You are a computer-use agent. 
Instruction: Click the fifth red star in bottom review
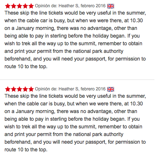31,89
